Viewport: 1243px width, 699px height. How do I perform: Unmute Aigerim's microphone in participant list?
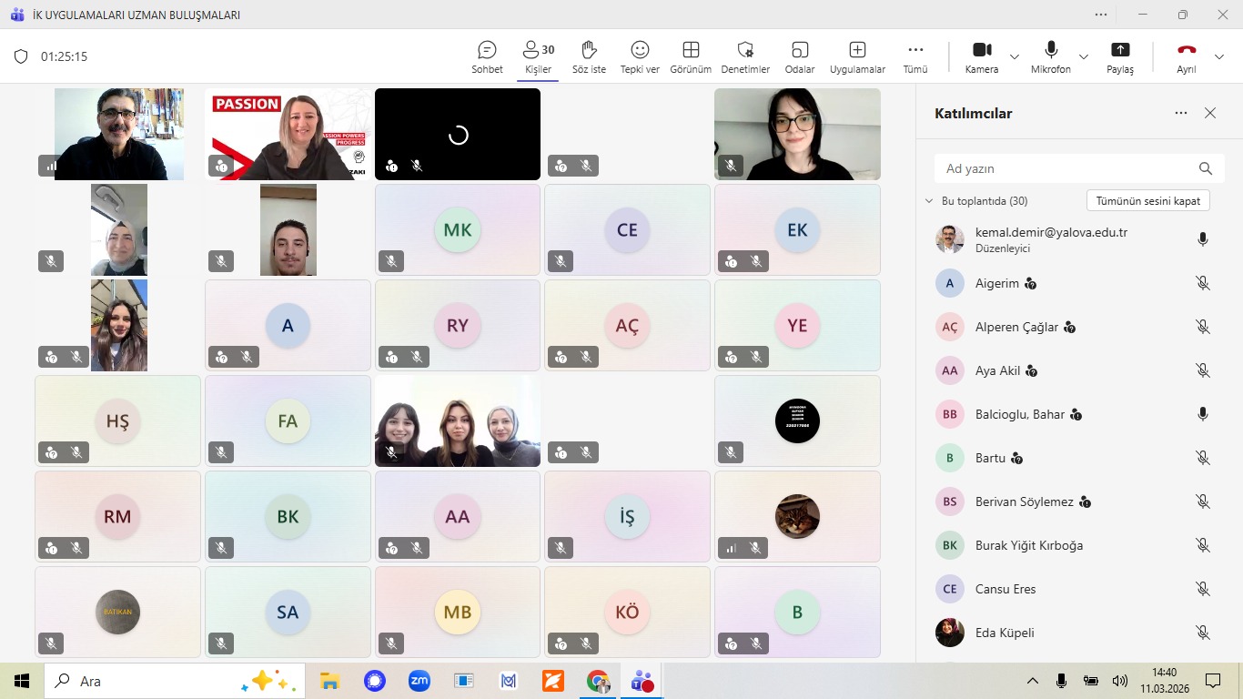point(1202,283)
